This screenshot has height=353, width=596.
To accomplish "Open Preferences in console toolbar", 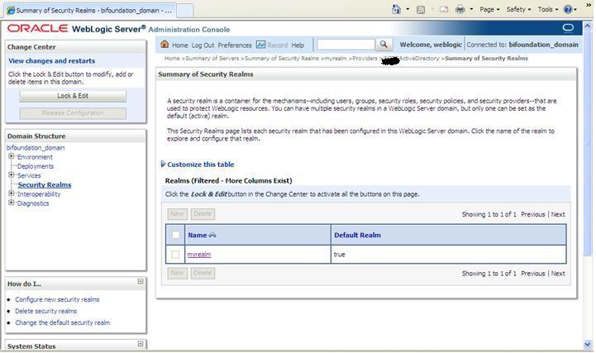I will click(x=235, y=45).
